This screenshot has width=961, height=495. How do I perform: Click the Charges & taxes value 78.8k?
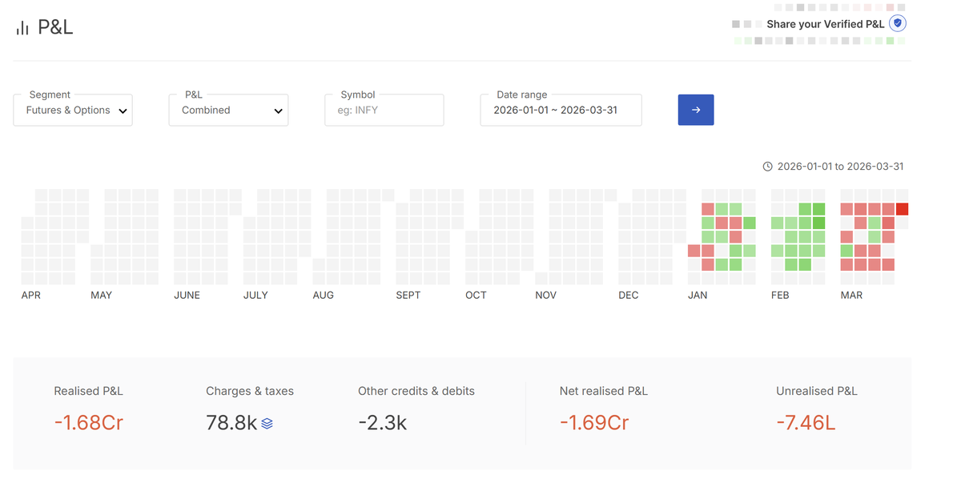pos(231,422)
